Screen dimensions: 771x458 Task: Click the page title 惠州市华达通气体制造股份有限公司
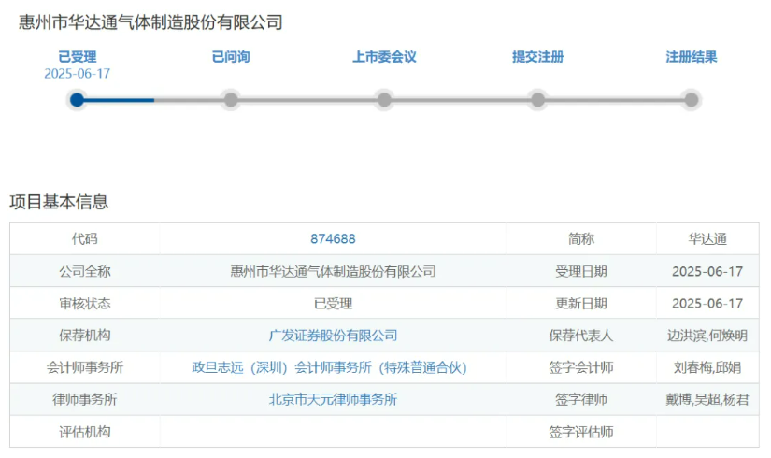pyautogui.click(x=150, y=22)
